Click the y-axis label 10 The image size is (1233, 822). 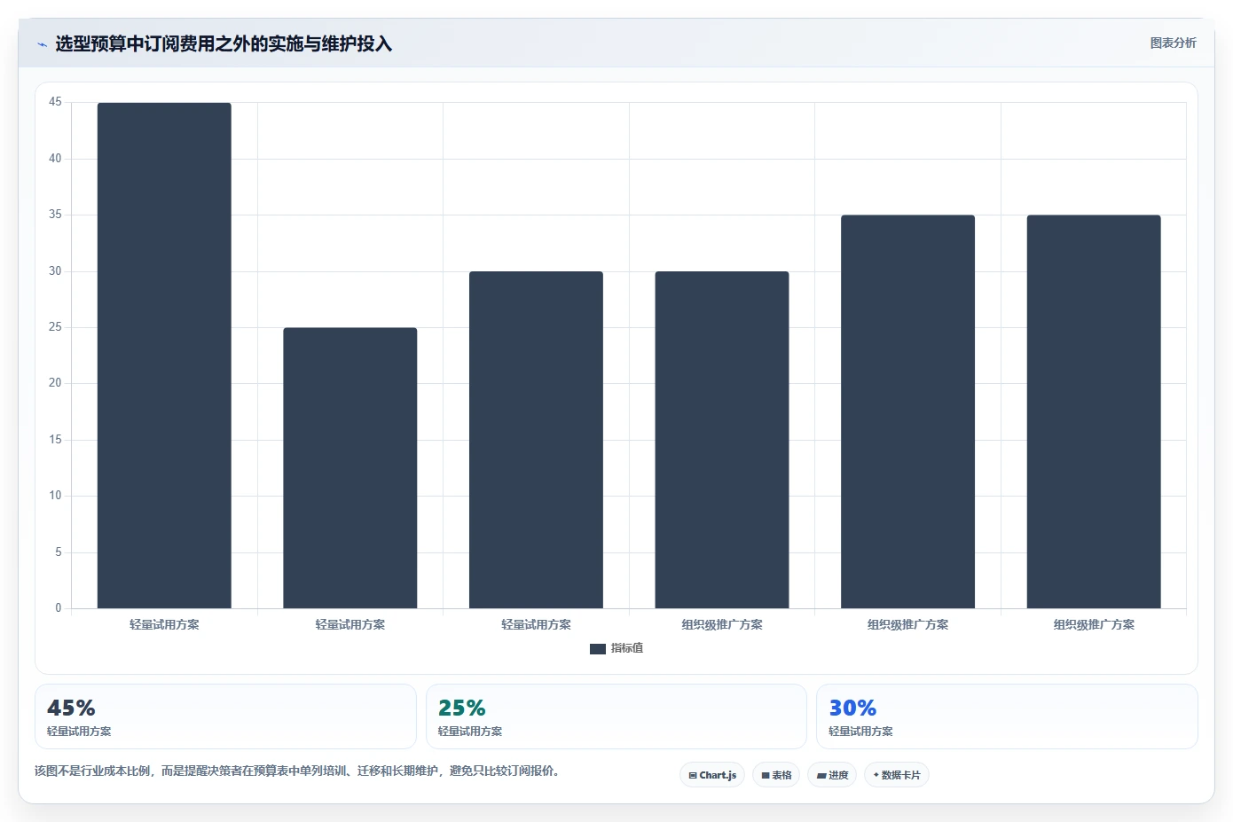(55, 496)
